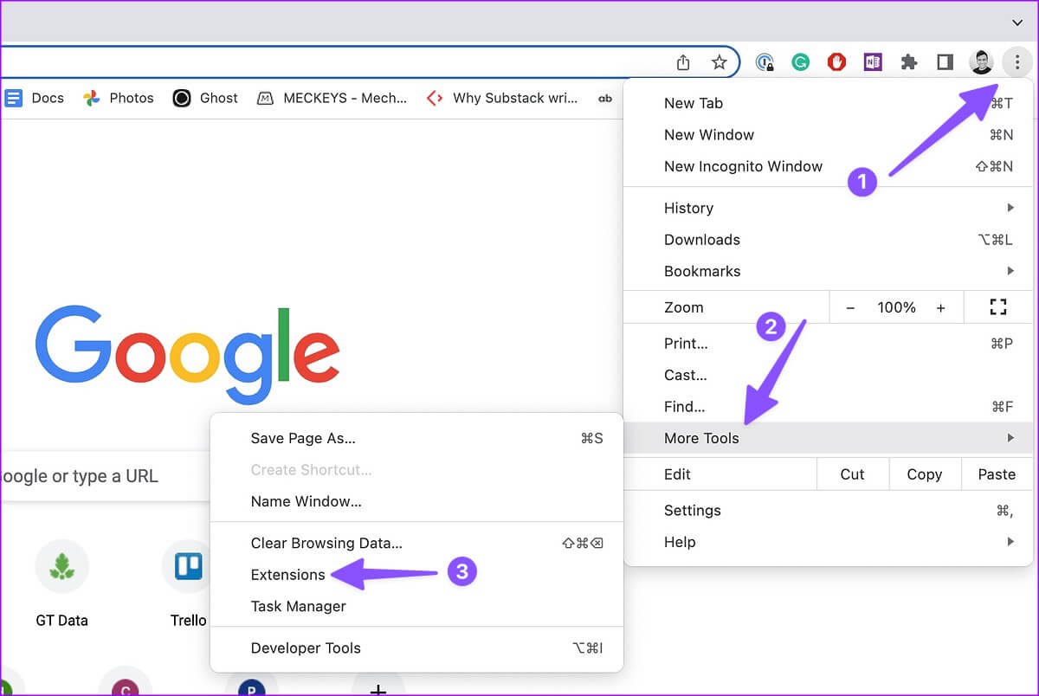Click the Google search or URL box
This screenshot has width=1039, height=696.
(x=104, y=475)
